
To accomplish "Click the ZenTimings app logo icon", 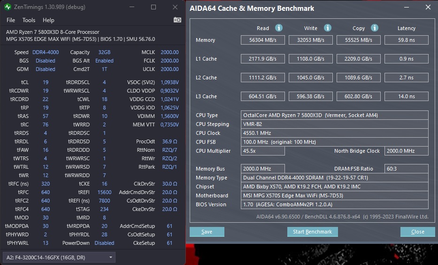I will coord(8,7).
